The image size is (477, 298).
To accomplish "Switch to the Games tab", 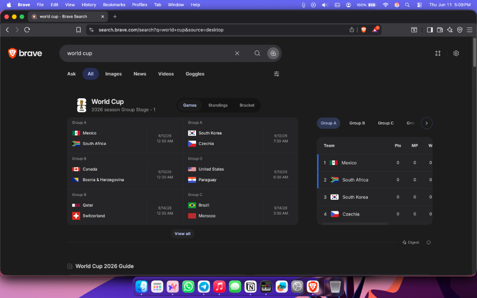I will 190,105.
